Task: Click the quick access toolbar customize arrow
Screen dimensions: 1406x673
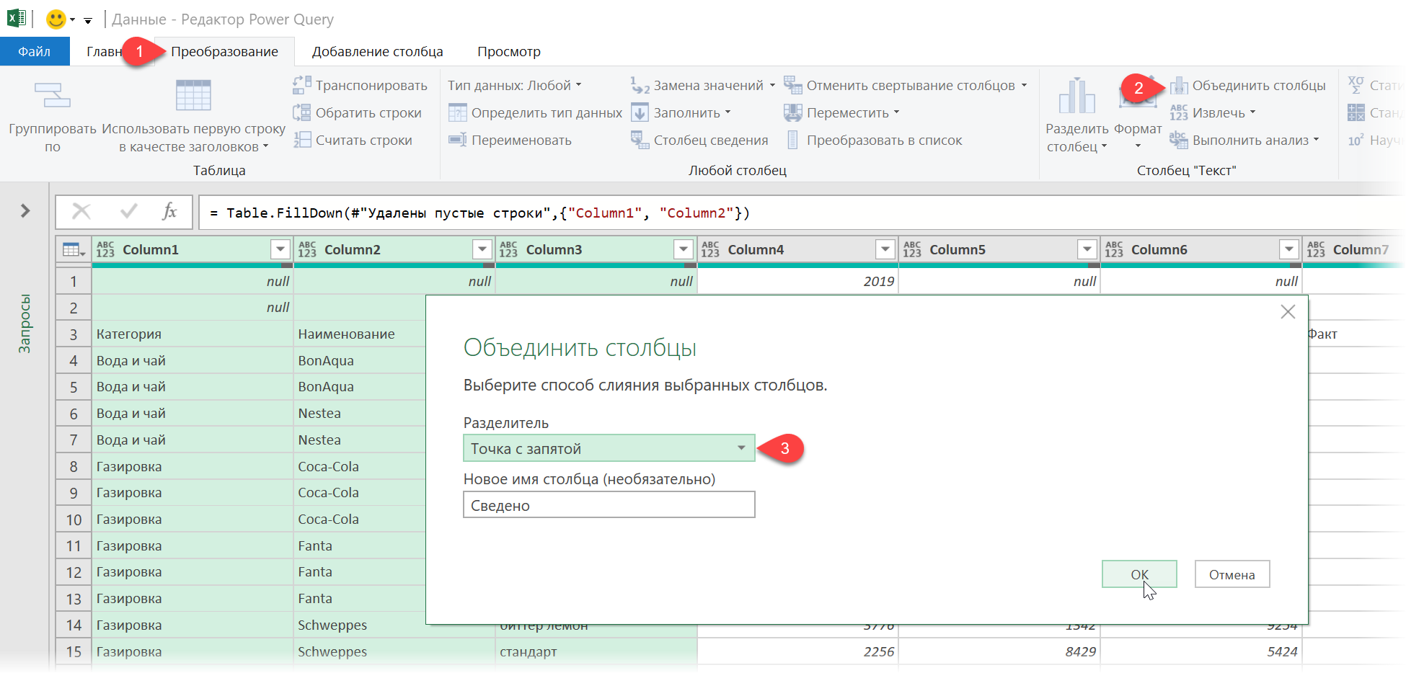Action: (88, 20)
